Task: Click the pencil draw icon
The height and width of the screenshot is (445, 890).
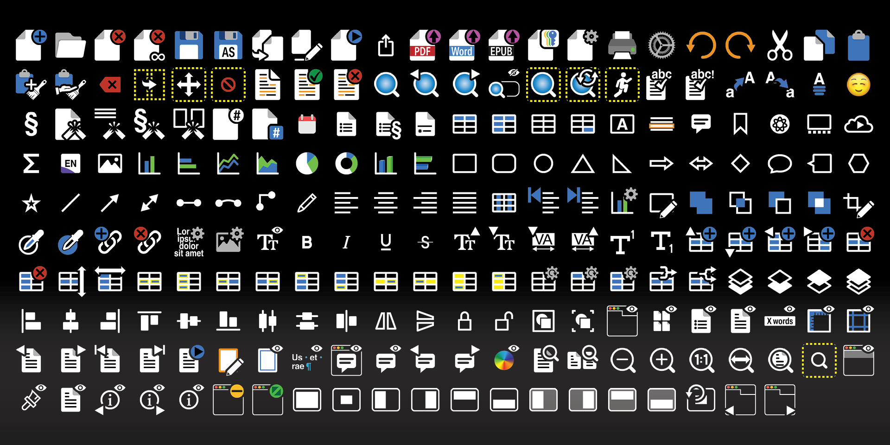Action: pos(307,203)
